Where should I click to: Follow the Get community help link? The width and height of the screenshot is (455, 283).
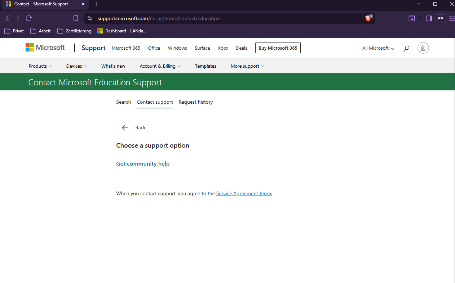tap(143, 164)
